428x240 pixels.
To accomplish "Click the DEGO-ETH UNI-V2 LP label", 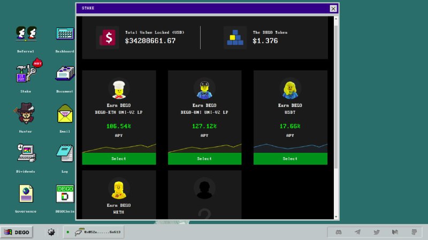I will (x=119, y=112).
